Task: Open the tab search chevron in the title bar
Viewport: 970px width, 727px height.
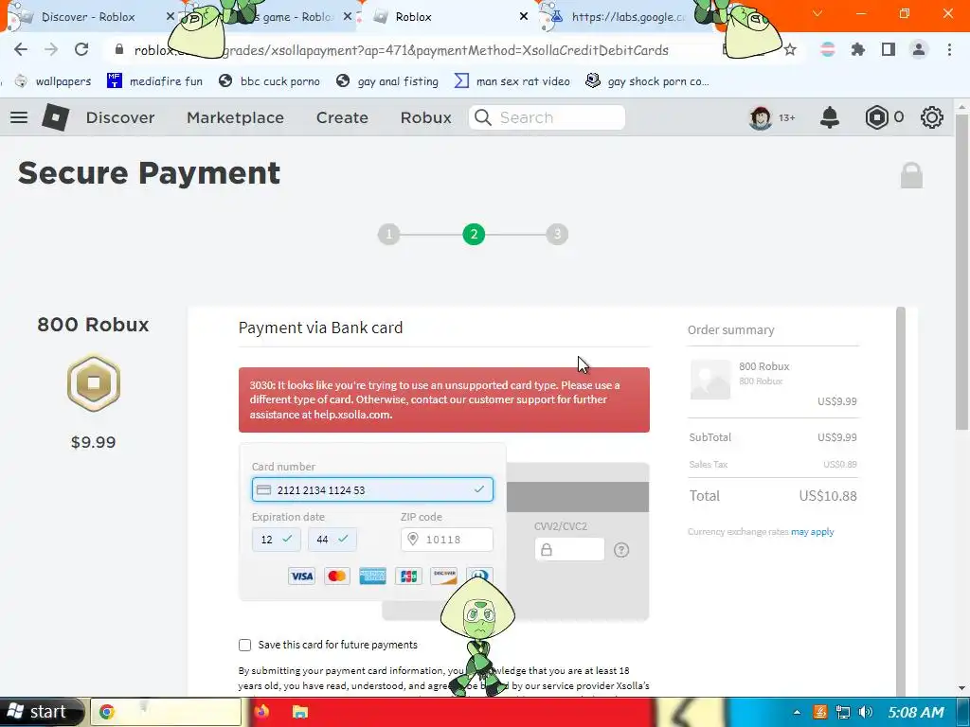Action: click(817, 13)
